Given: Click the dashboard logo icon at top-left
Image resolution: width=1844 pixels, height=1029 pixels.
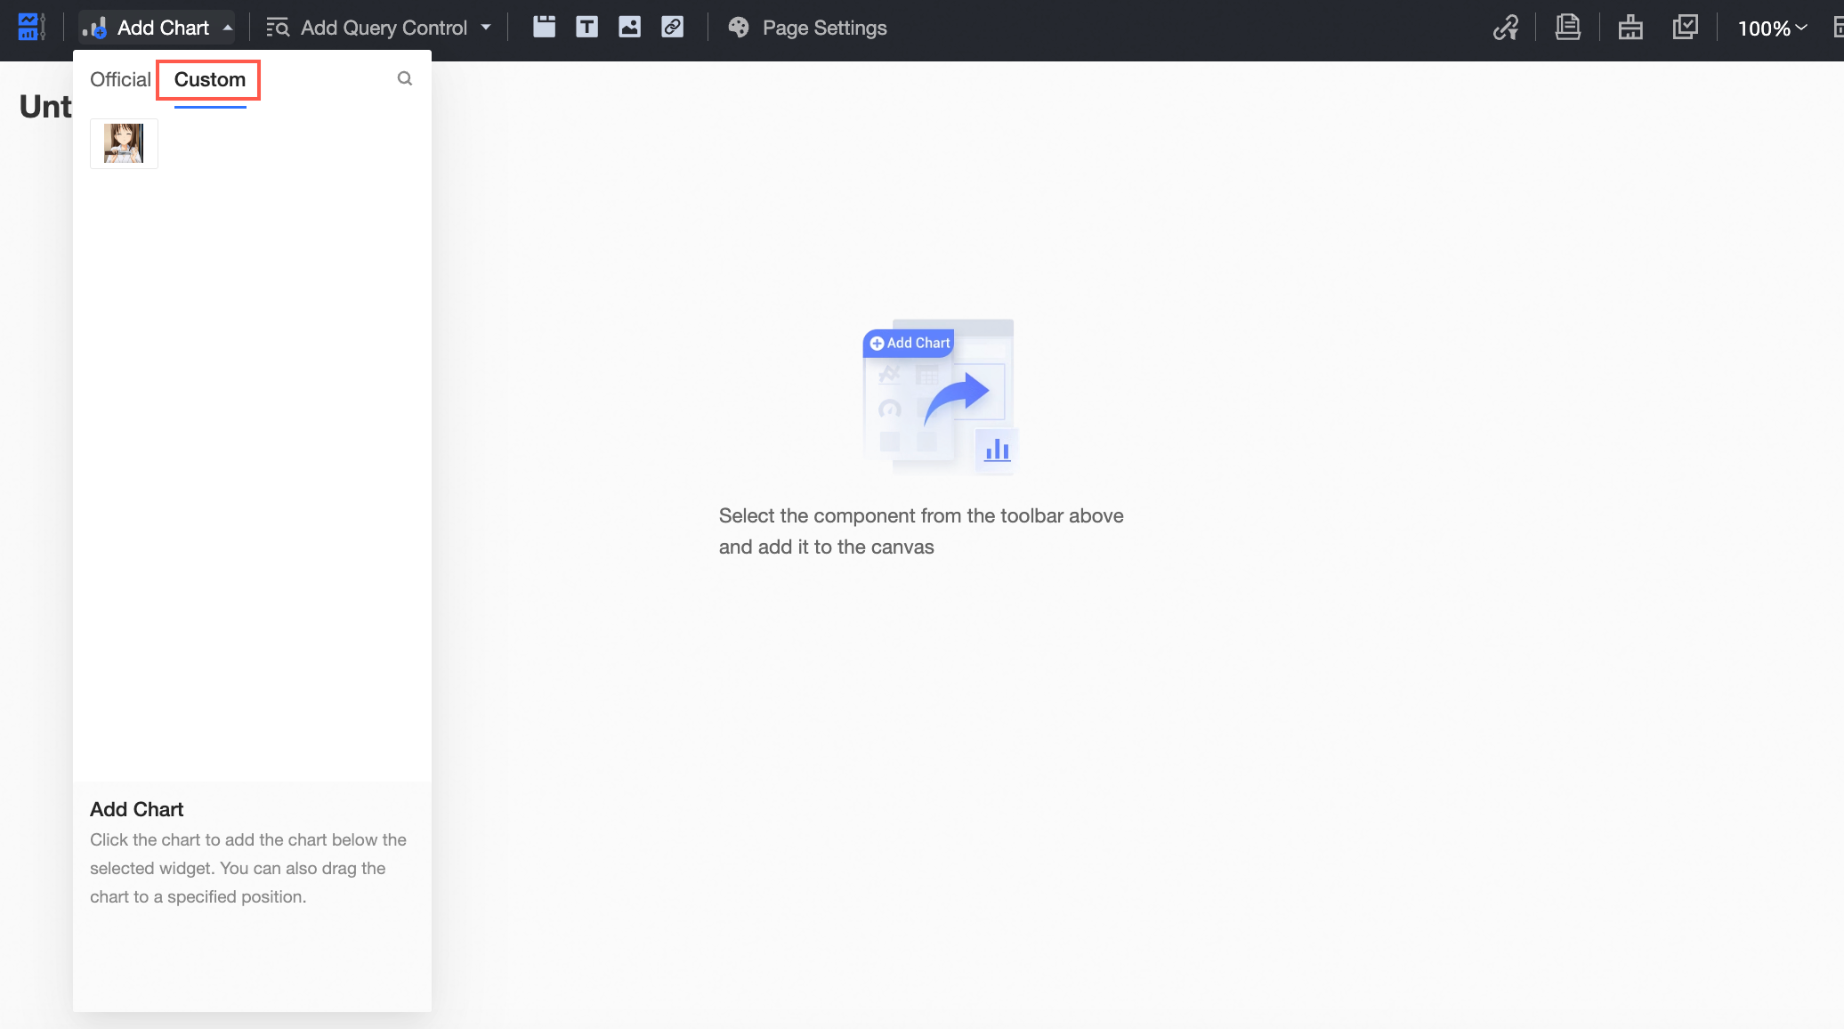Looking at the screenshot, I should point(30,28).
